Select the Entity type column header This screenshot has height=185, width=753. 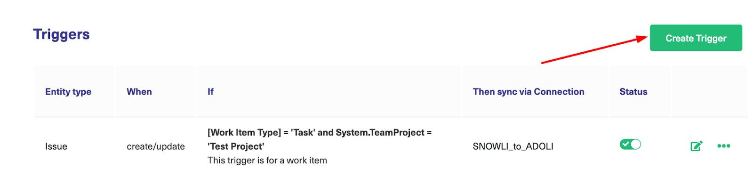click(68, 92)
